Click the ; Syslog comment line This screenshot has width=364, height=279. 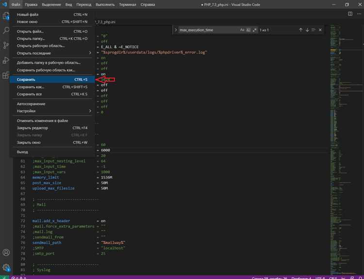(x=41, y=270)
